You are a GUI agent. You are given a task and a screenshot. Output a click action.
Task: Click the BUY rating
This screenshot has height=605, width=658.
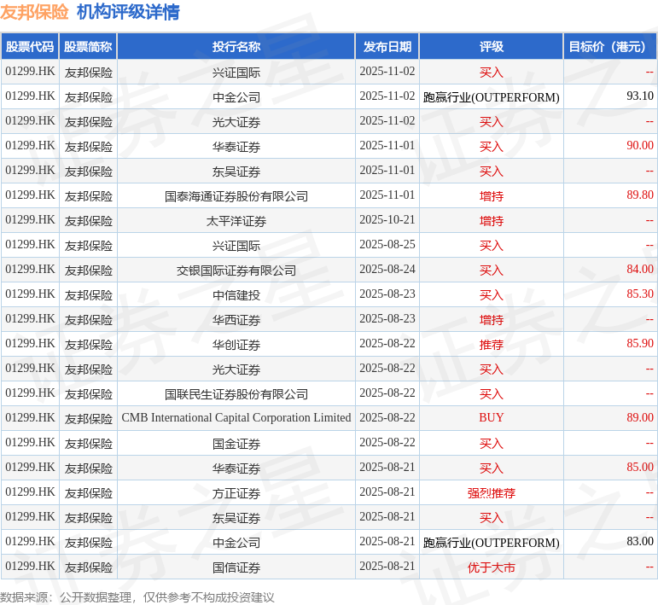tap(491, 418)
